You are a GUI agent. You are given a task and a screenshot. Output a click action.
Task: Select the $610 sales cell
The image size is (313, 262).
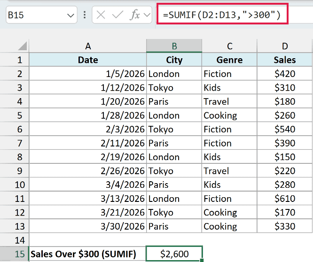tap(285, 199)
